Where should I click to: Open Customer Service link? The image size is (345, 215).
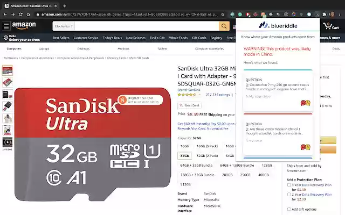[x=86, y=38]
